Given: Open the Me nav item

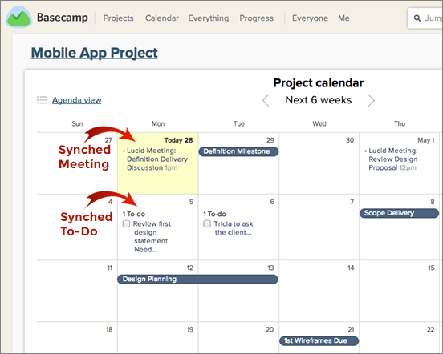Looking at the screenshot, I should pyautogui.click(x=343, y=18).
